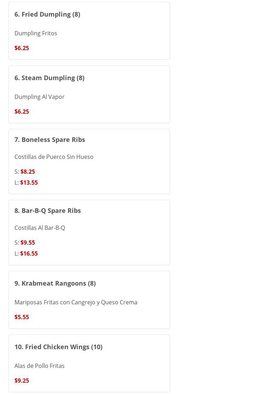The image size is (272, 394).
Task: Choose small Boneless Spare Ribs at $8.25
Action: [28, 172]
